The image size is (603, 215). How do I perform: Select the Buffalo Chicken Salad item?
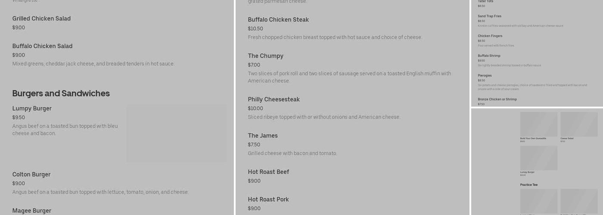pos(42,46)
